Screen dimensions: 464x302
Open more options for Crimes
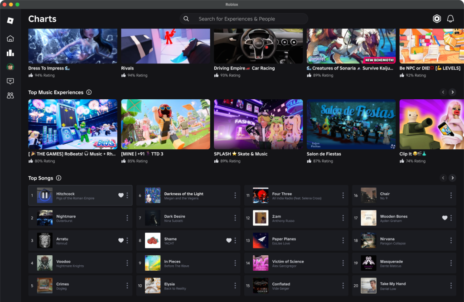point(127,285)
